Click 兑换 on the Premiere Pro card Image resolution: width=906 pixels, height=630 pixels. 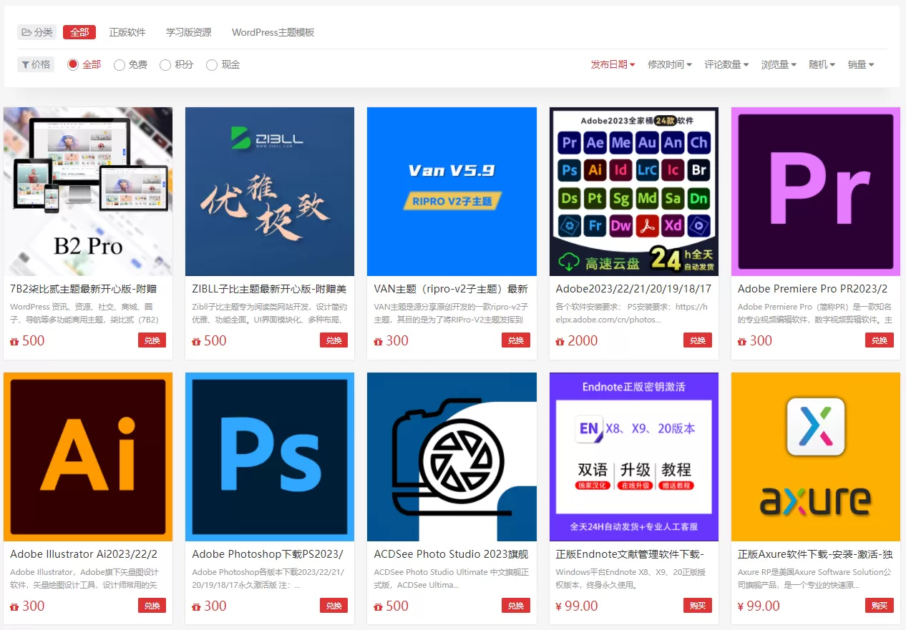point(879,340)
